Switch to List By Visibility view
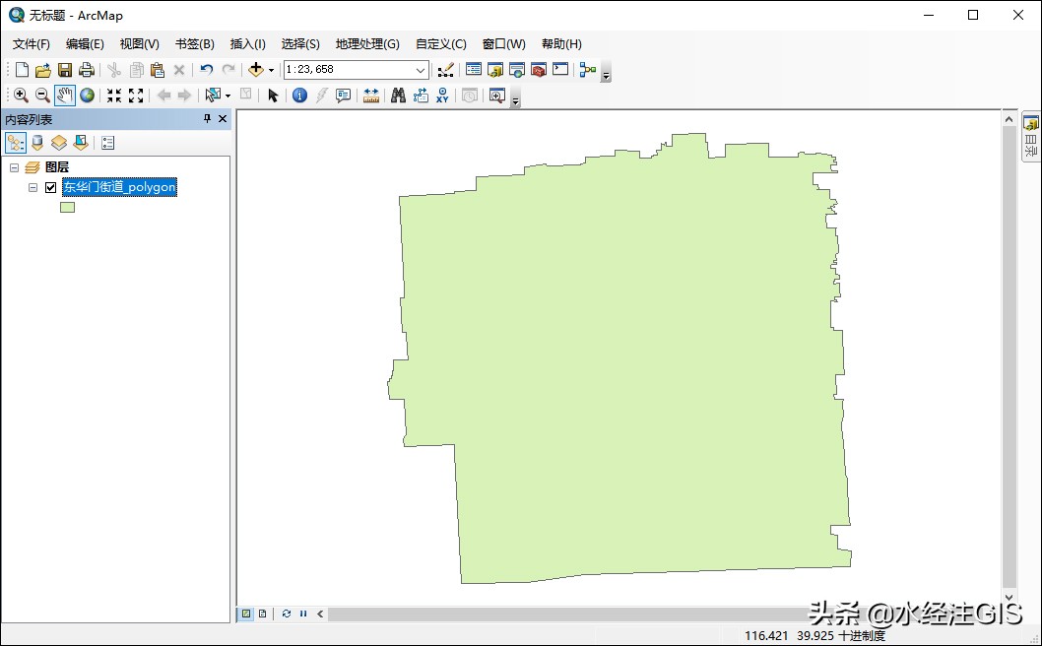1042x646 pixels. [58, 142]
